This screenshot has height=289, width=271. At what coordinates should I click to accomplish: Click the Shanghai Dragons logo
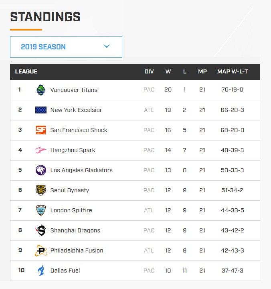[x=40, y=230]
